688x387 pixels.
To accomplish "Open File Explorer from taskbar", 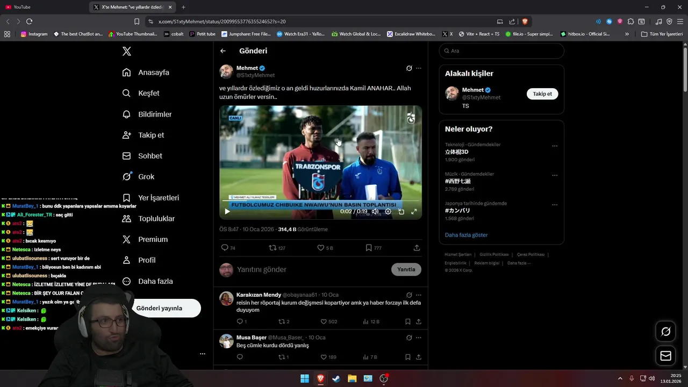I will coord(352,378).
